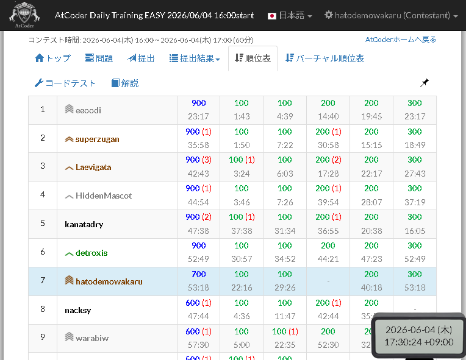Open hatodemowakaru's profile in standings row
466x360 pixels.
click(109, 281)
